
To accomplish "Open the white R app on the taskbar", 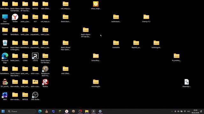I will 93,111.
